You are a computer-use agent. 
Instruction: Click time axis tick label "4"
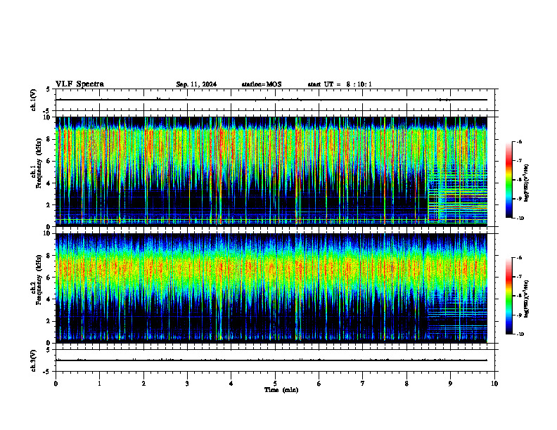click(231, 384)
